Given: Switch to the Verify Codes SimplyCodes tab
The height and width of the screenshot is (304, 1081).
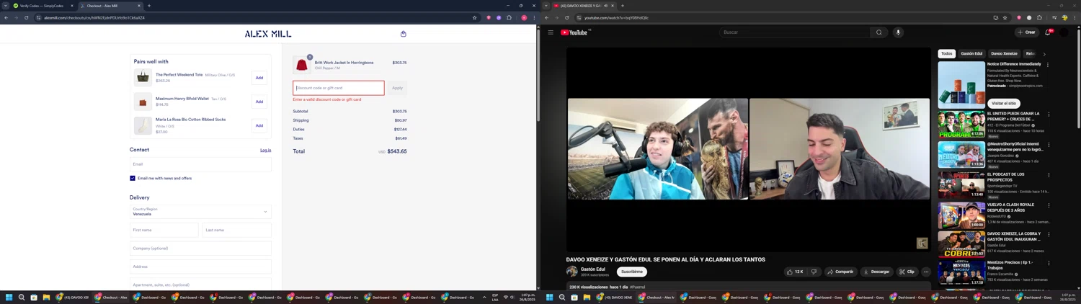Looking at the screenshot, I should click(43, 6).
